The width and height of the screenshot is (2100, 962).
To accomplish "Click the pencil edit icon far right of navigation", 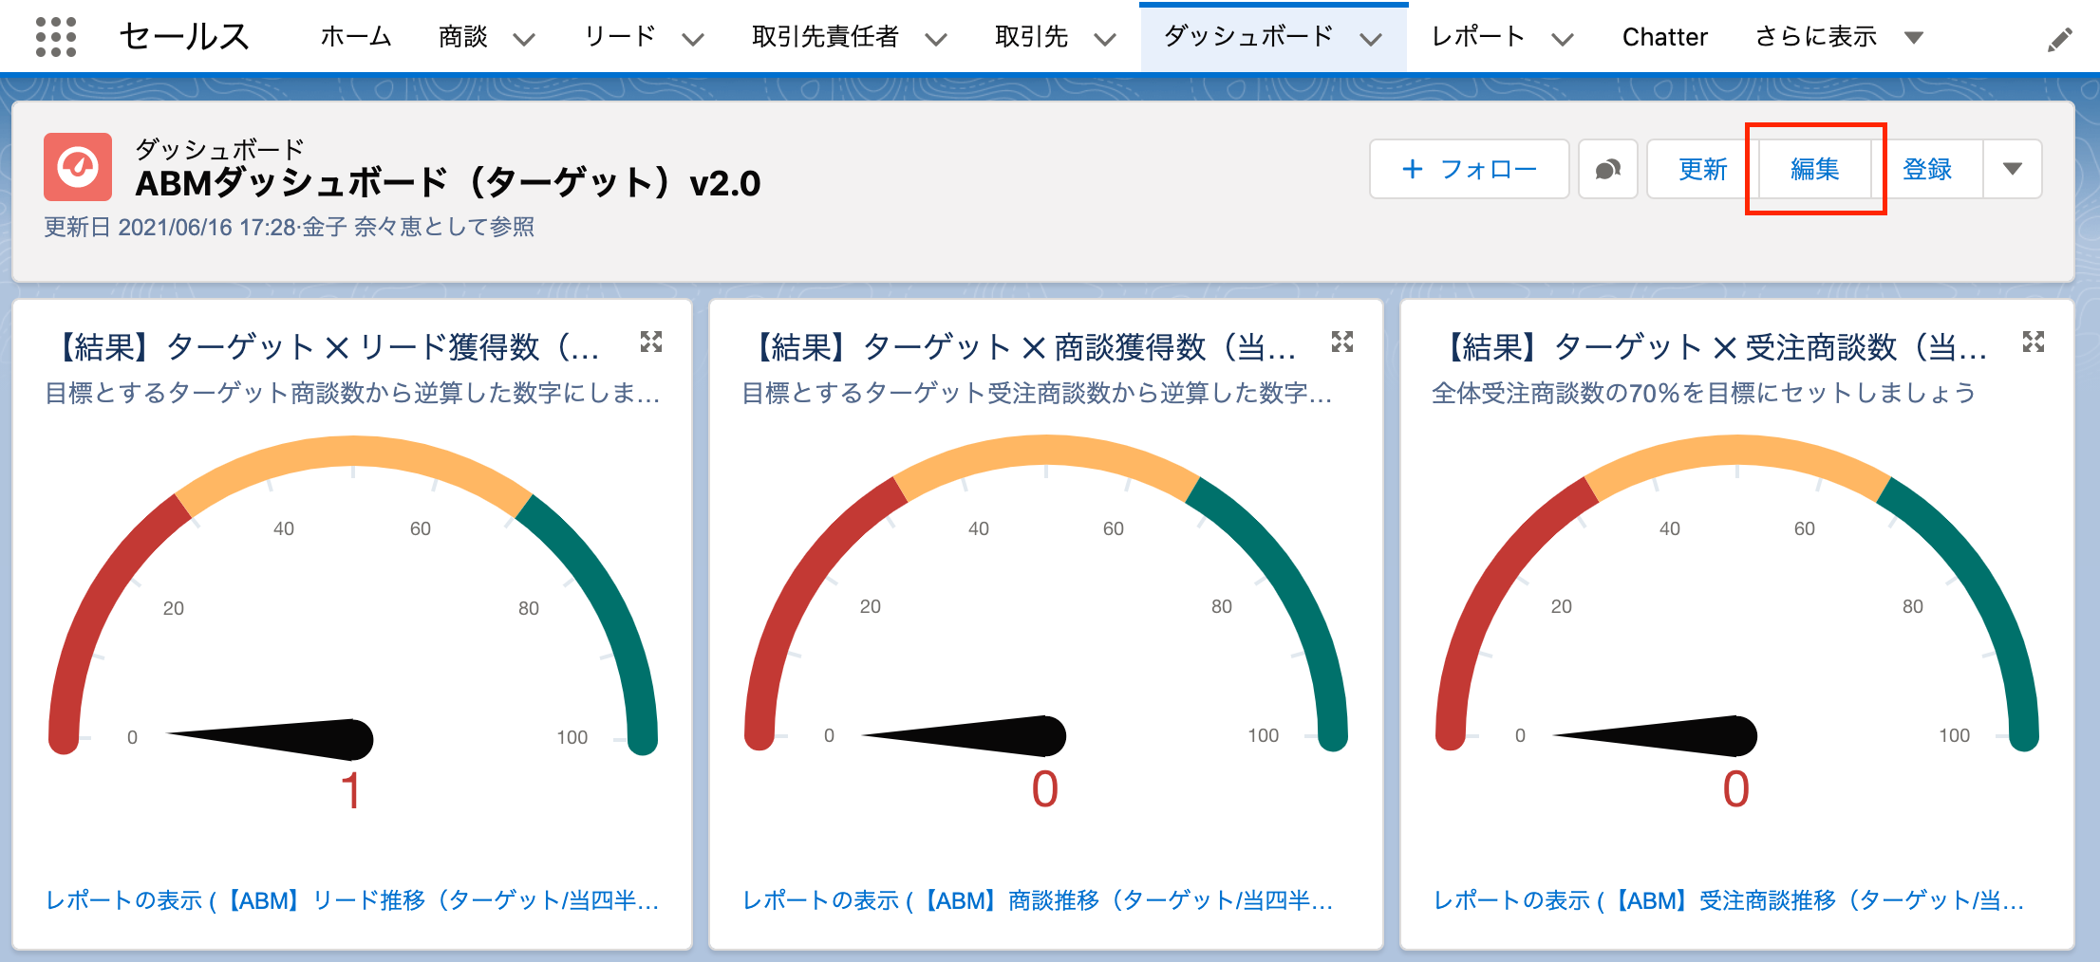I will click(2060, 37).
